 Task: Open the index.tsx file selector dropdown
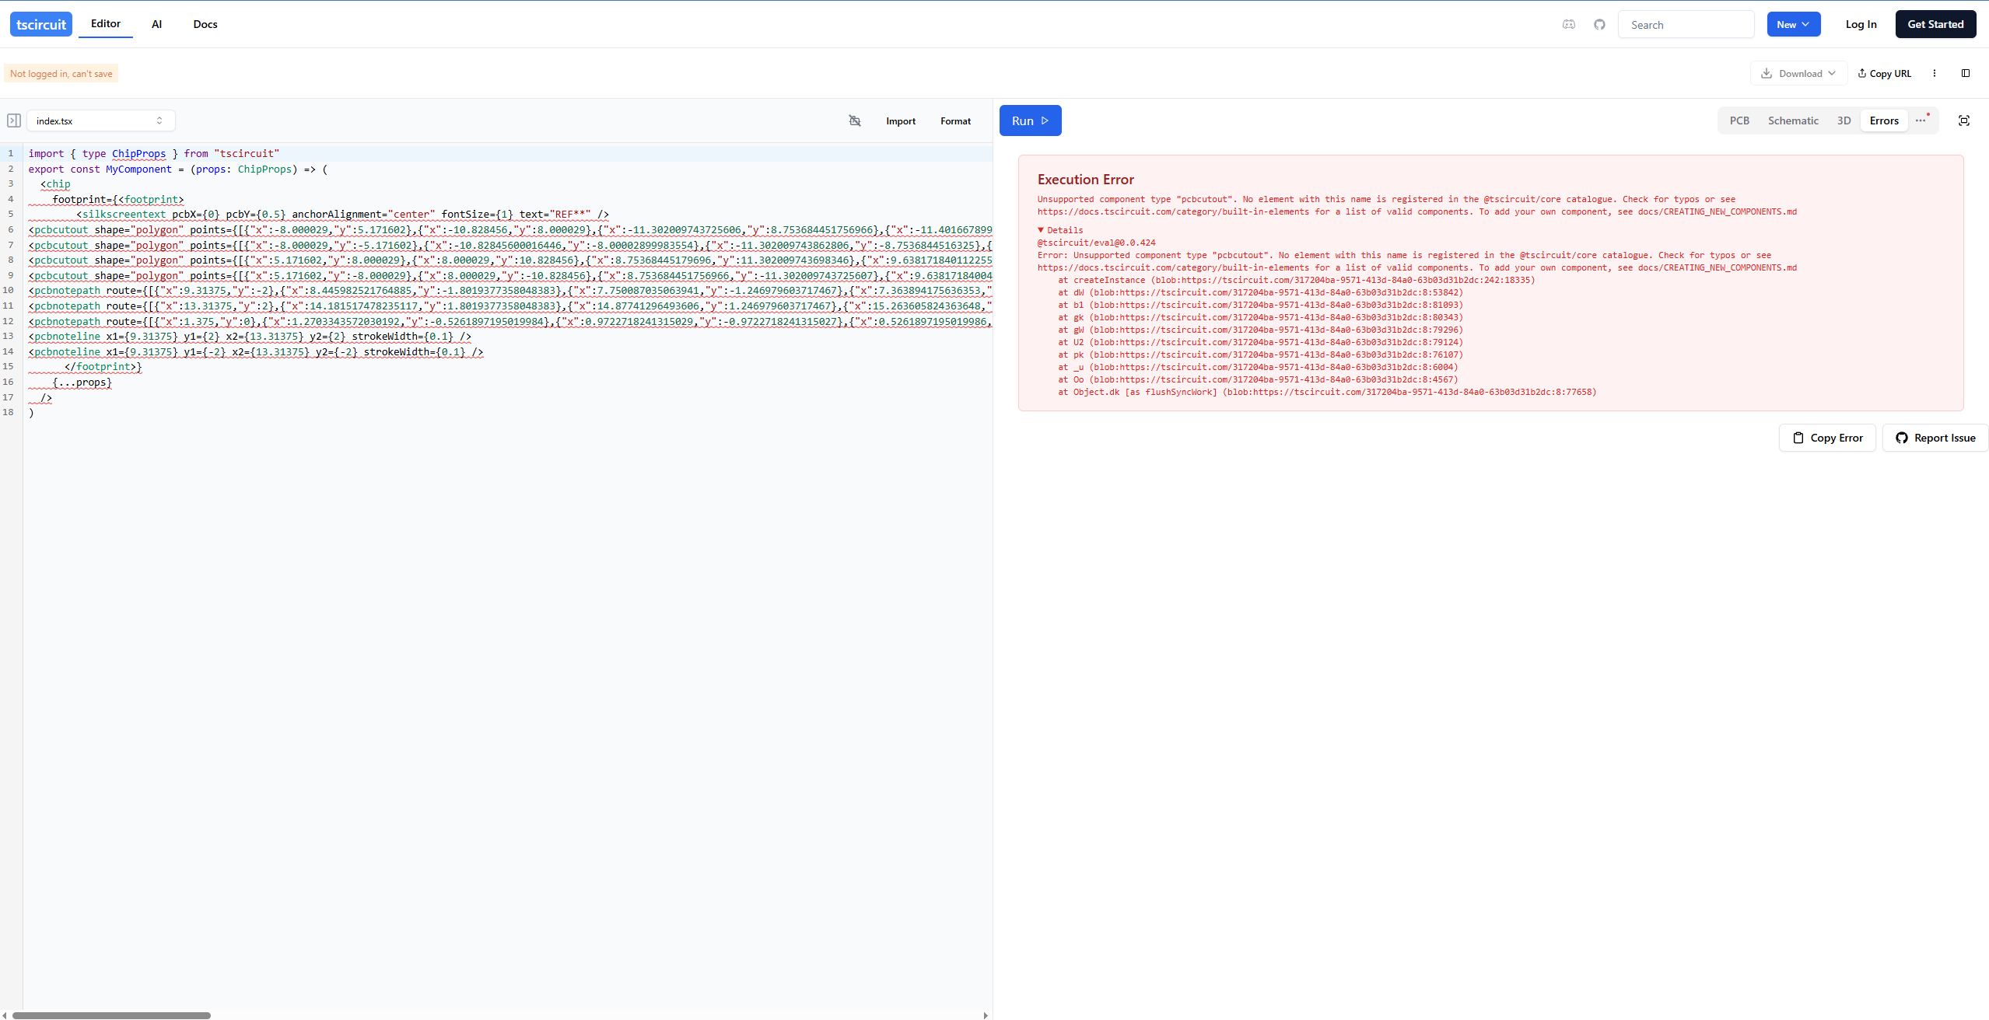tap(100, 121)
